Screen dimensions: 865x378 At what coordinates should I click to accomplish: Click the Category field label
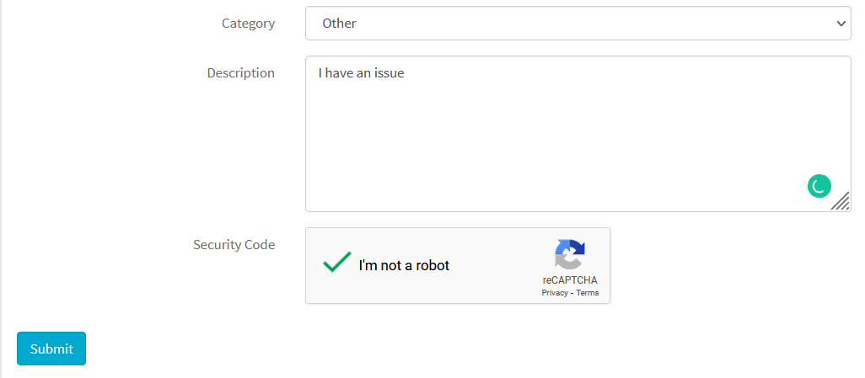point(248,23)
